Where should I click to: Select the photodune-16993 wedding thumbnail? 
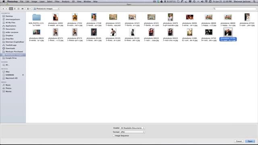(x=56, y=17)
